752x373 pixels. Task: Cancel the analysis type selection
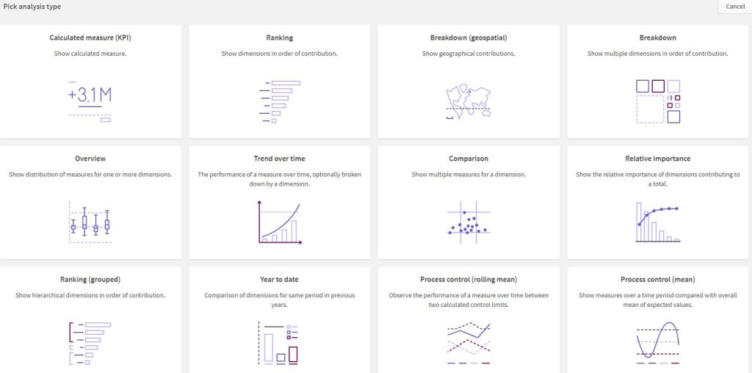point(734,7)
